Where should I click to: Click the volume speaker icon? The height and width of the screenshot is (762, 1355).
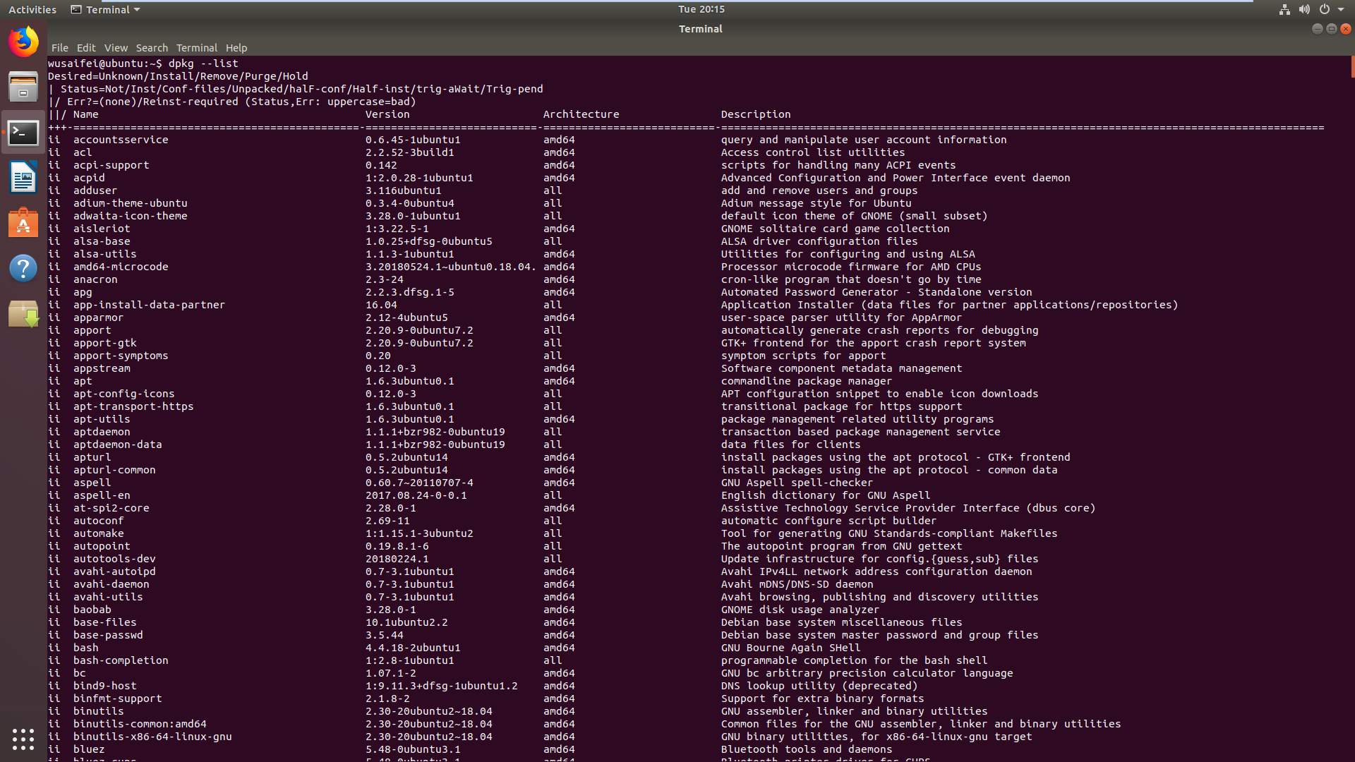1304,9
